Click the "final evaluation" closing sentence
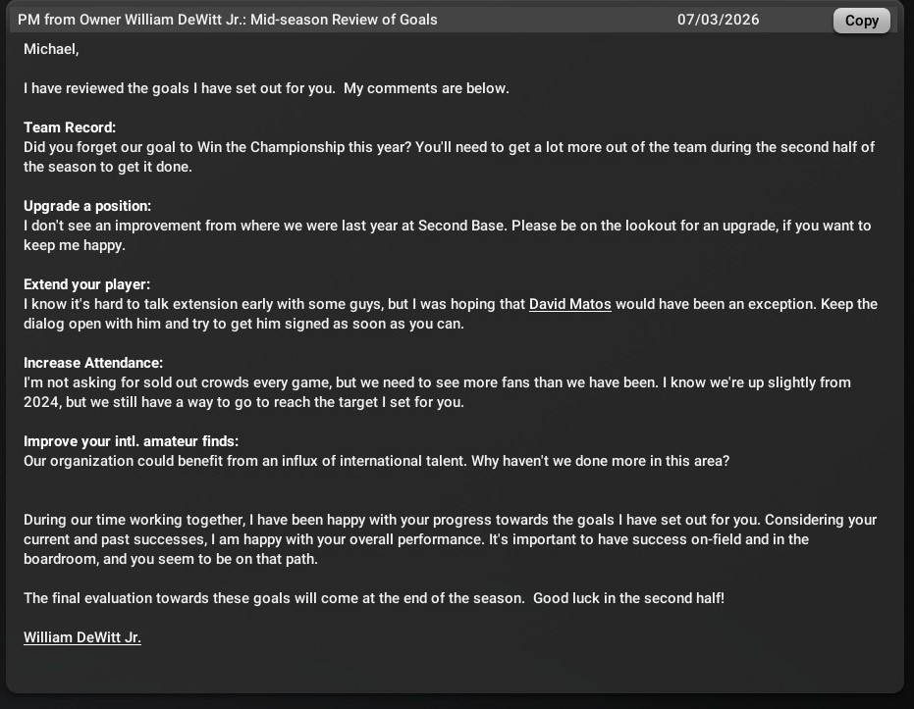Viewport: 914px width, 709px height. (273, 598)
